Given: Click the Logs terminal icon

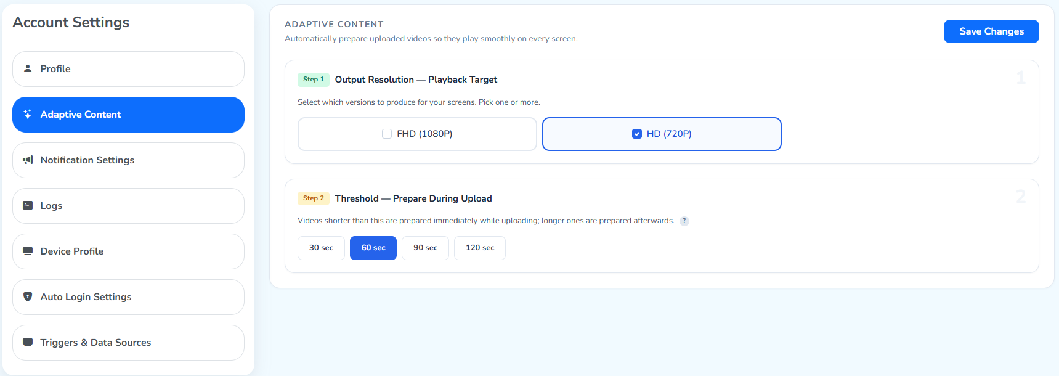Looking at the screenshot, I should click(28, 205).
